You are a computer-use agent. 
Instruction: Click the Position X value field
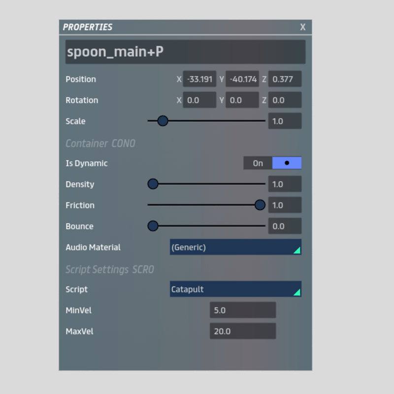pyautogui.click(x=199, y=79)
